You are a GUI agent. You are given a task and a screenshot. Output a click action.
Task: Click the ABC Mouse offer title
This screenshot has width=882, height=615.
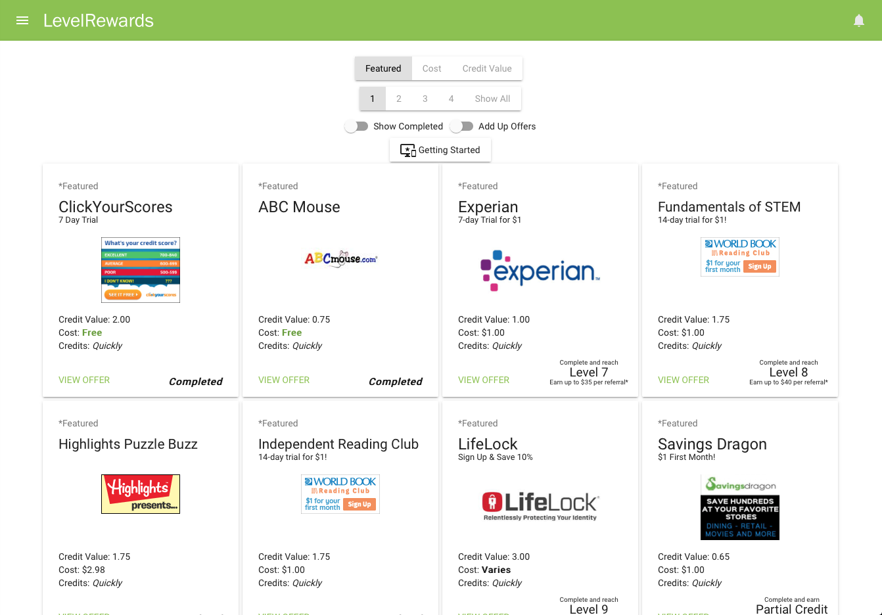pos(299,207)
